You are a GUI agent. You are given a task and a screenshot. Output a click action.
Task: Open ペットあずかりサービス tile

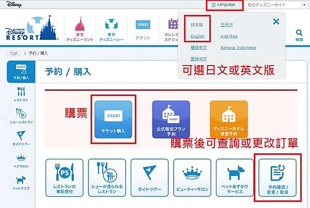click(235, 178)
